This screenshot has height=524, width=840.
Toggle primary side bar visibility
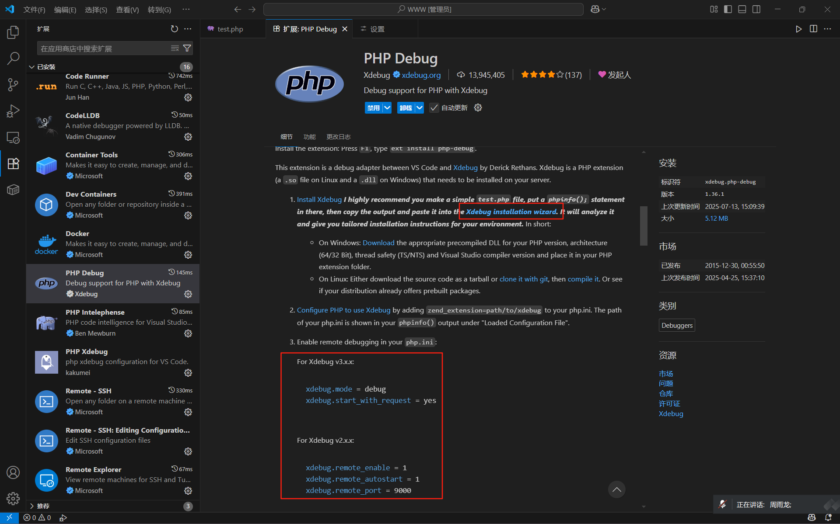[728, 9]
